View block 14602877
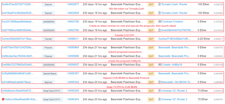The width and height of the screenshot is (225, 104). (73, 4)
